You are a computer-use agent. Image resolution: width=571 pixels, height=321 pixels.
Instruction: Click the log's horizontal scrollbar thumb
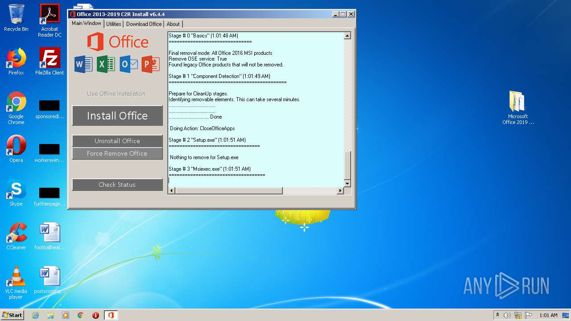pos(229,191)
